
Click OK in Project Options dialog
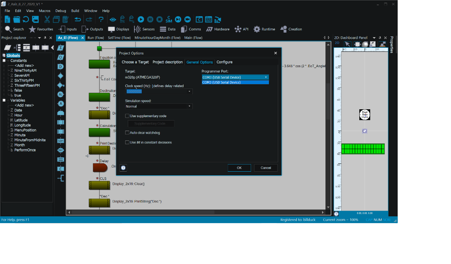(x=239, y=168)
